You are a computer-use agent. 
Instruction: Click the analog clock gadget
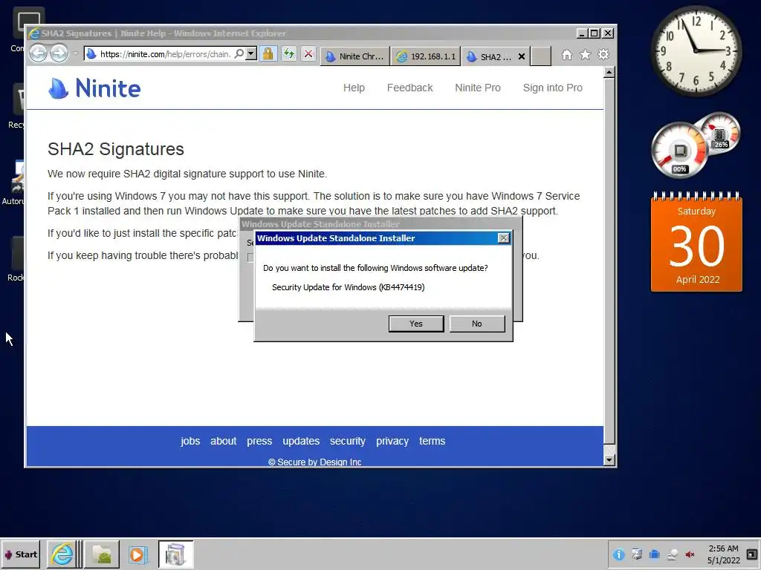(x=696, y=50)
